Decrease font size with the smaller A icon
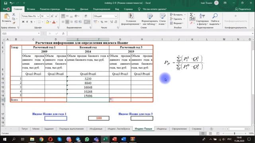 coord(56,16)
